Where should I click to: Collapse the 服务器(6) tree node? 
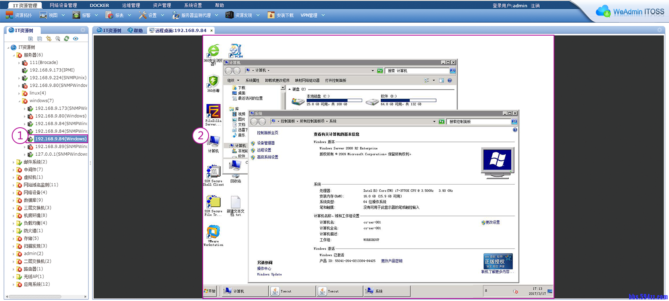[x=13, y=55]
